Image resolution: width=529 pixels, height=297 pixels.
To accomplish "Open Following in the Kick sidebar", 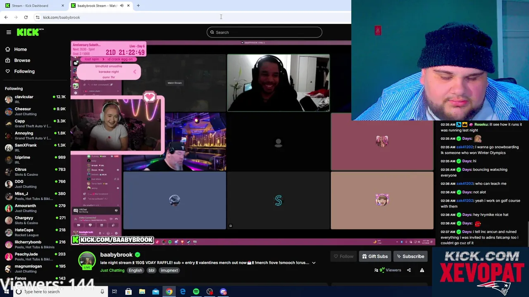I will [24, 71].
